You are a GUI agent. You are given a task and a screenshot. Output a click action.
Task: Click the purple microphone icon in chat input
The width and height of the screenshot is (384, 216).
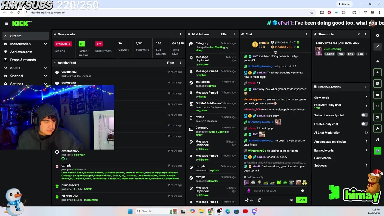pyautogui.click(x=248, y=190)
